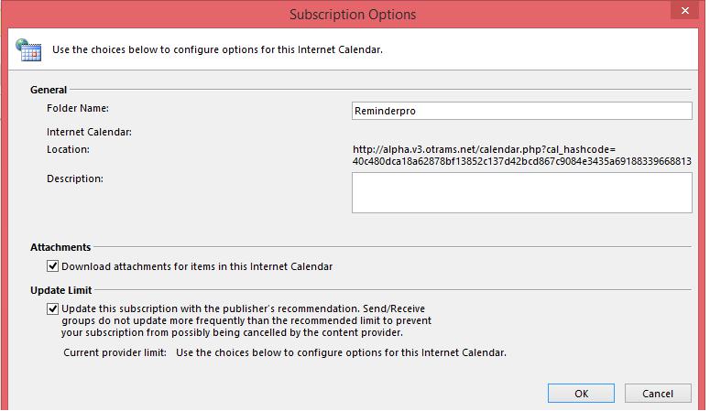Image resolution: width=710 pixels, height=411 pixels.
Task: Uncheck the Update this subscription checkbox
Action: tap(52, 308)
